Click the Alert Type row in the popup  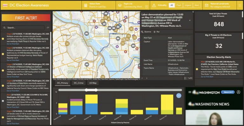167,38
